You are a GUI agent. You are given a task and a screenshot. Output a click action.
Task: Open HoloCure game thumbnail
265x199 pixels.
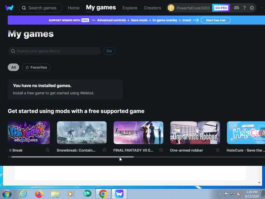point(246,132)
